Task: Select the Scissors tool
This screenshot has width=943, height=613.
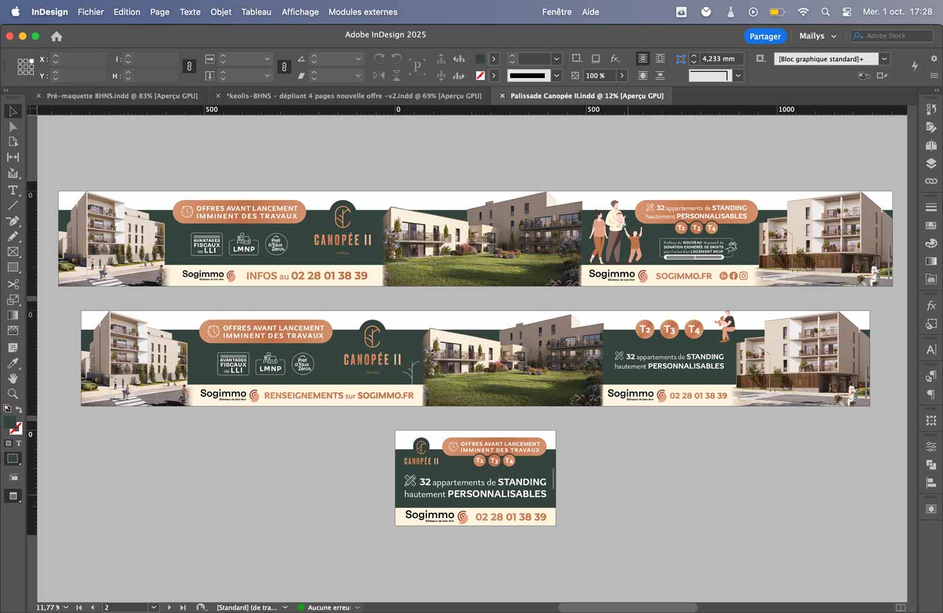Action: point(13,284)
